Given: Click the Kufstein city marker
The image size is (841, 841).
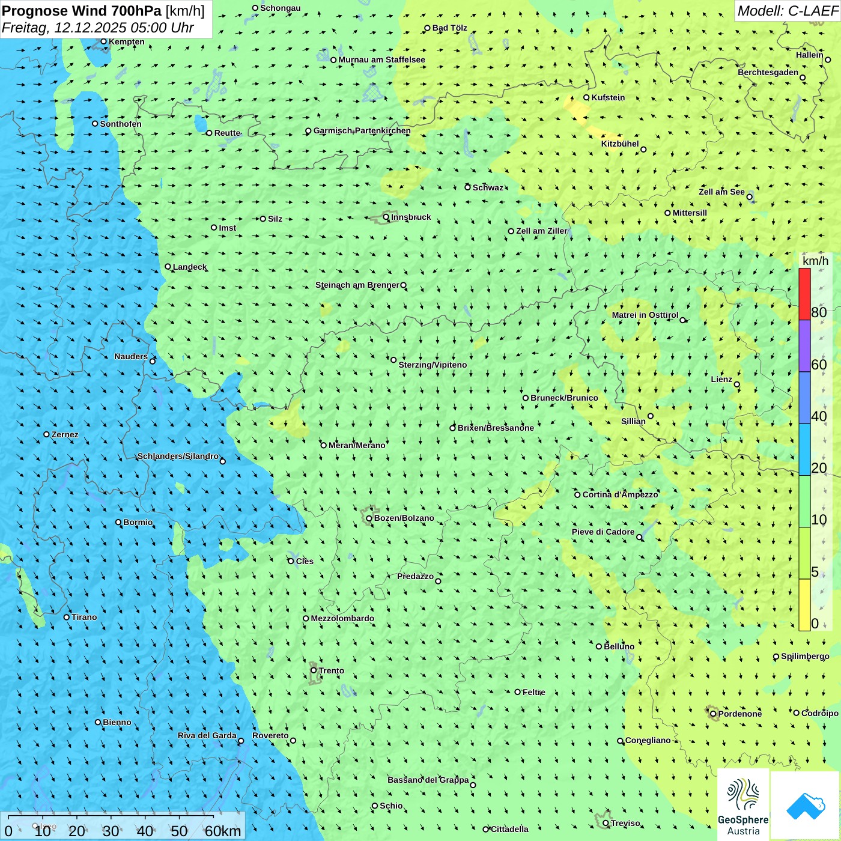Looking at the screenshot, I should tap(586, 97).
